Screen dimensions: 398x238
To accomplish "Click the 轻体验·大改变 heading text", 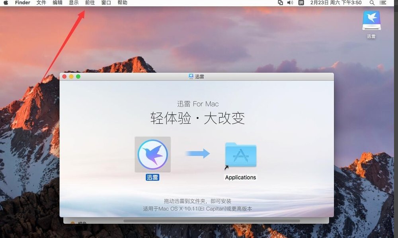I will pyautogui.click(x=198, y=119).
